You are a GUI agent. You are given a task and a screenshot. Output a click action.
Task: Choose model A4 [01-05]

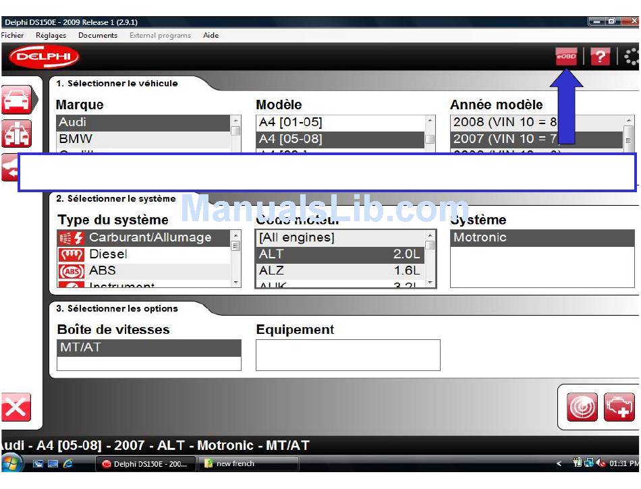pos(341,122)
